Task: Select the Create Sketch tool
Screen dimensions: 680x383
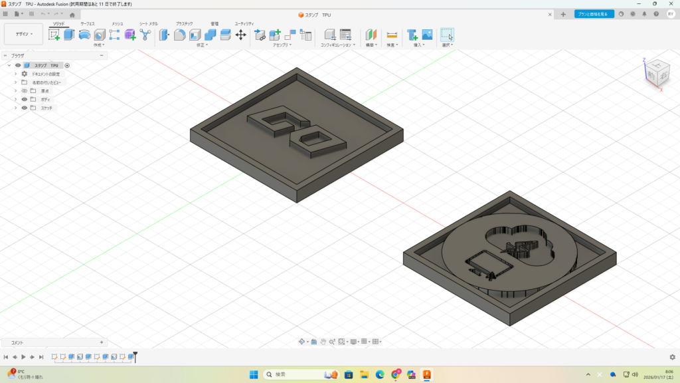Action: 54,35
